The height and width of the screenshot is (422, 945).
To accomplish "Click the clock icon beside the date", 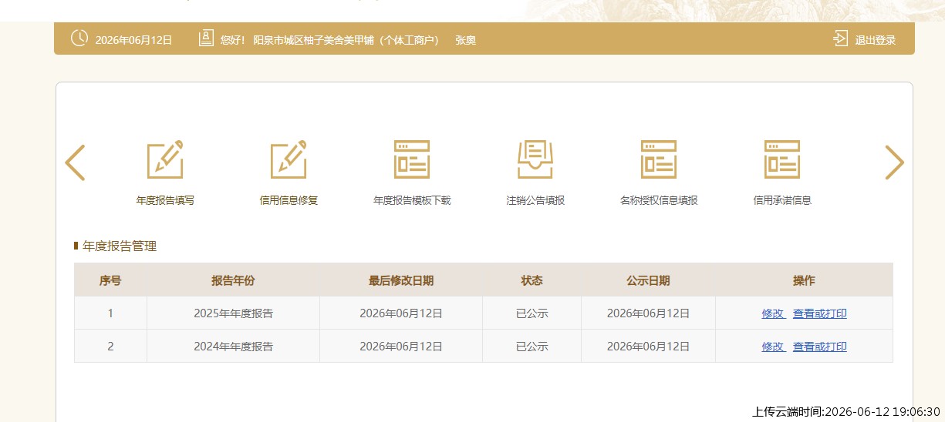I will 79,38.
